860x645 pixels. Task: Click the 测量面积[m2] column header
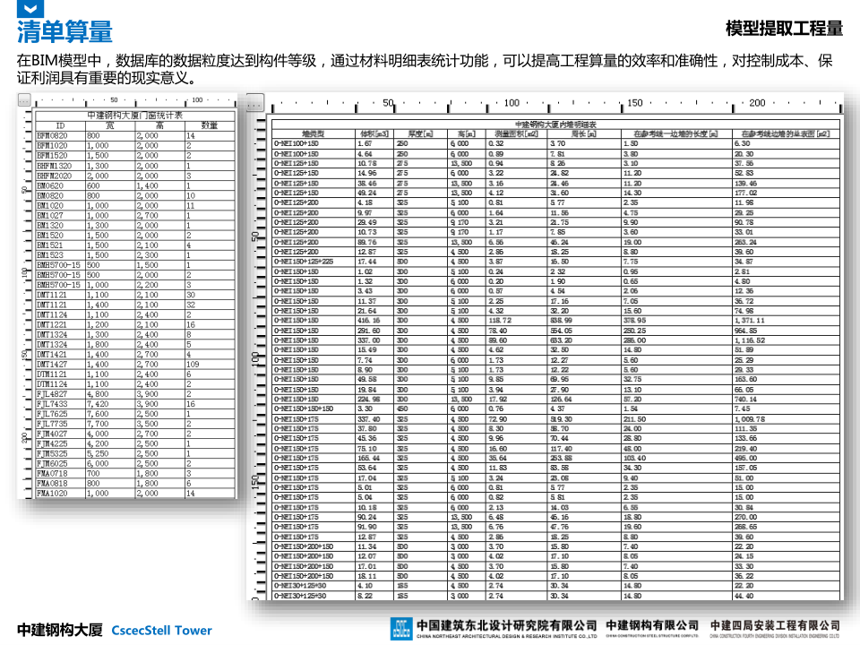pos(517,133)
